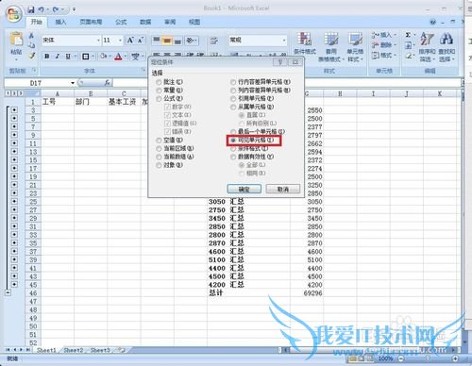Click the insert function fx icon
Image resolution: width=472 pixels, height=366 pixels.
pos(107,83)
